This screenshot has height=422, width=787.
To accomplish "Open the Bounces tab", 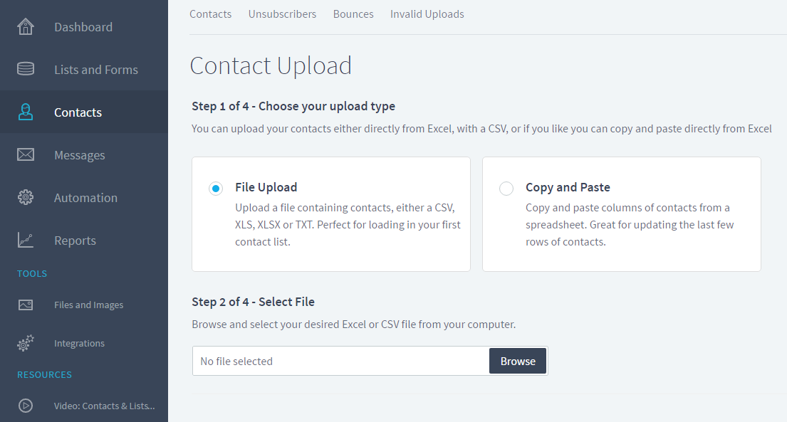I will point(353,14).
